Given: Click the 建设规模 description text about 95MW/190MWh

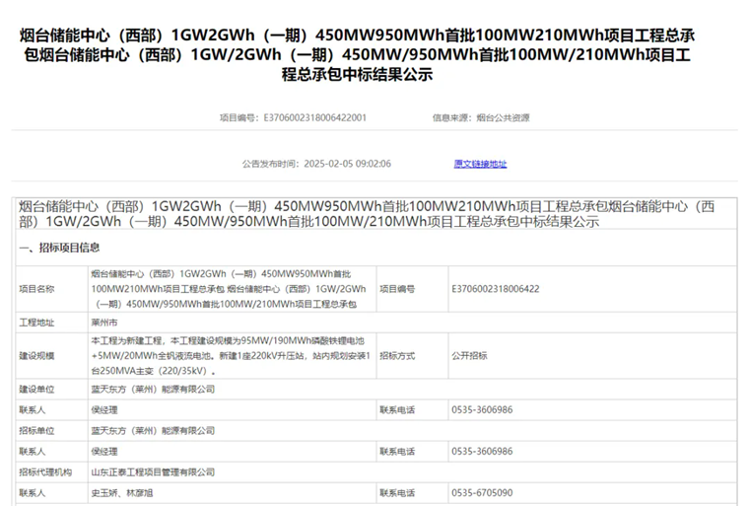Looking at the screenshot, I should (x=230, y=355).
